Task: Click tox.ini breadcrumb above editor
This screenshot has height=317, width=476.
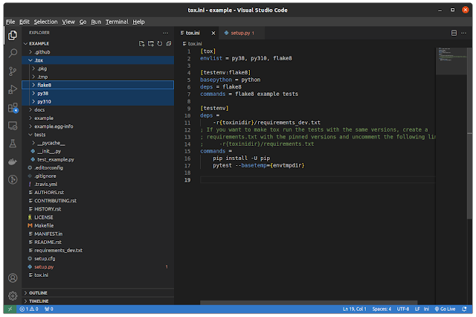Action: point(192,44)
